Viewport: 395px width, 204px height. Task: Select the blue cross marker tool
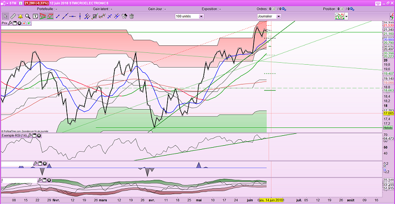(110, 16)
